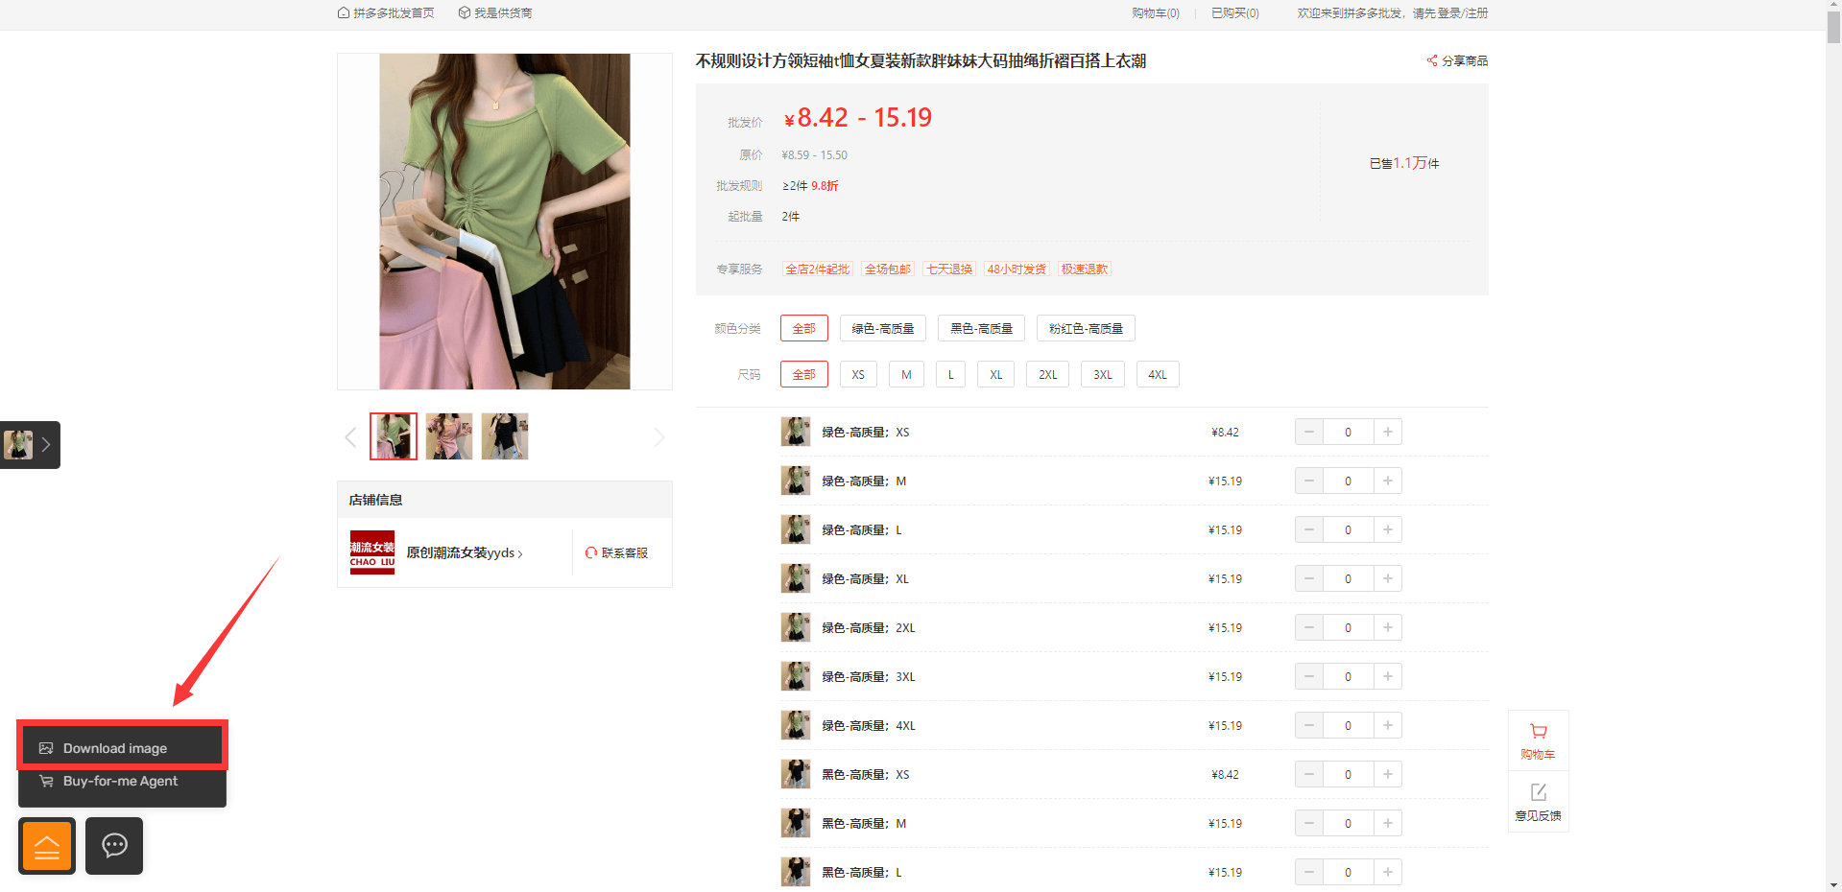
Task: Click the orange menu toggle button
Action: click(x=47, y=846)
